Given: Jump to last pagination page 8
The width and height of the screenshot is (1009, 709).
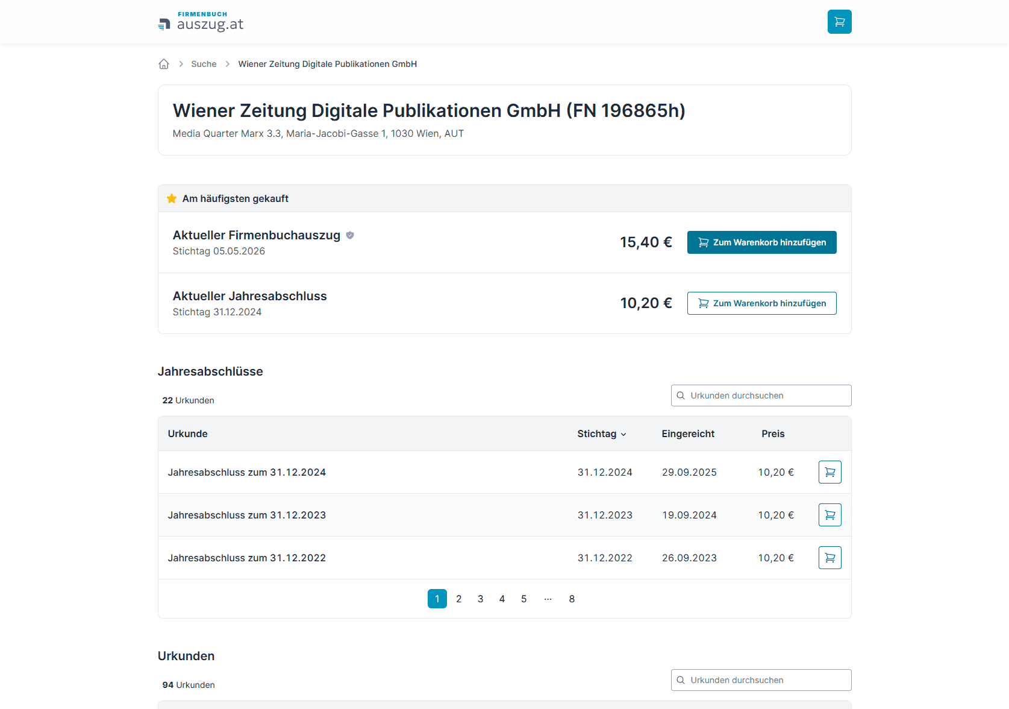Looking at the screenshot, I should (x=572, y=599).
